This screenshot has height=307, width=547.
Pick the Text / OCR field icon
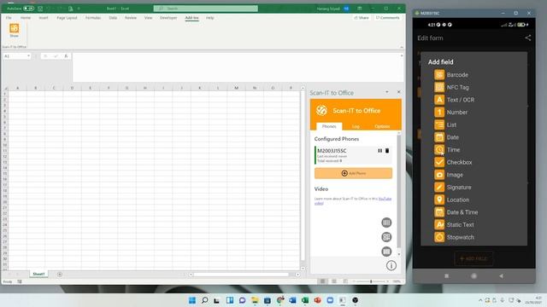(x=439, y=100)
